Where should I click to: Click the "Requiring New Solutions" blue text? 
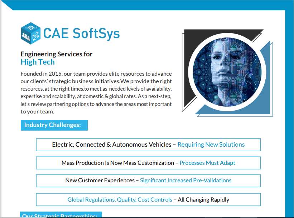[211, 145]
